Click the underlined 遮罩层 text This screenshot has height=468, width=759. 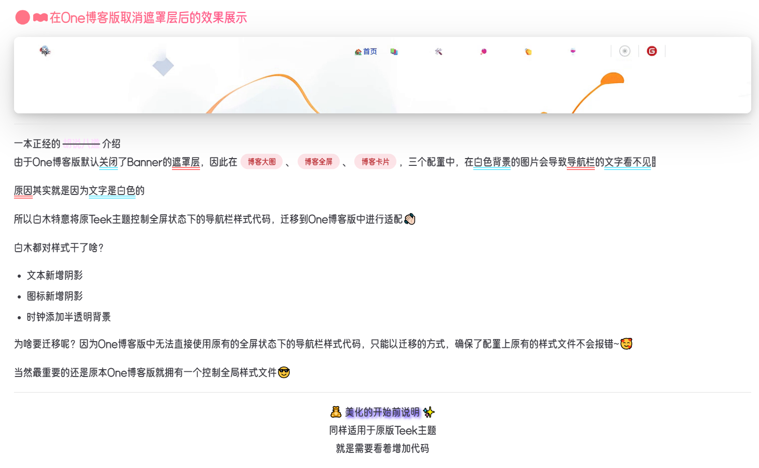point(185,162)
